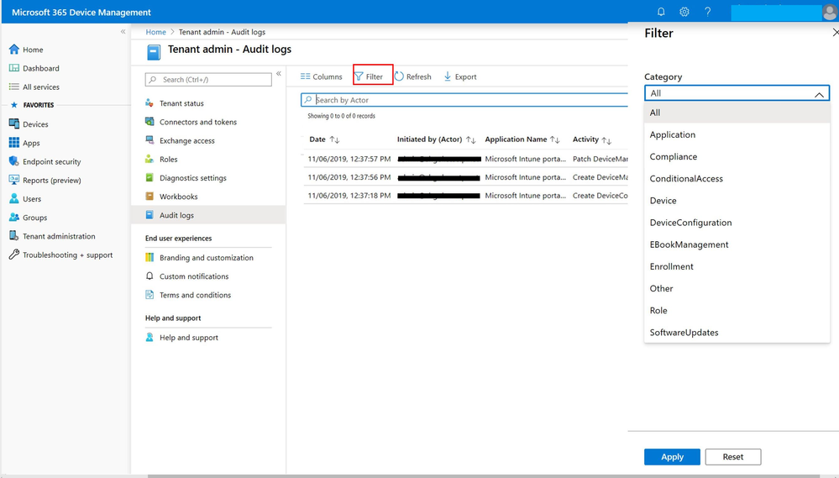Click the Devices icon in favorites

[14, 123]
